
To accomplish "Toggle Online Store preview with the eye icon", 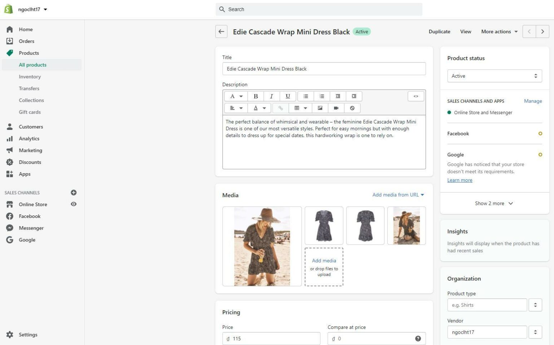I will [x=74, y=204].
